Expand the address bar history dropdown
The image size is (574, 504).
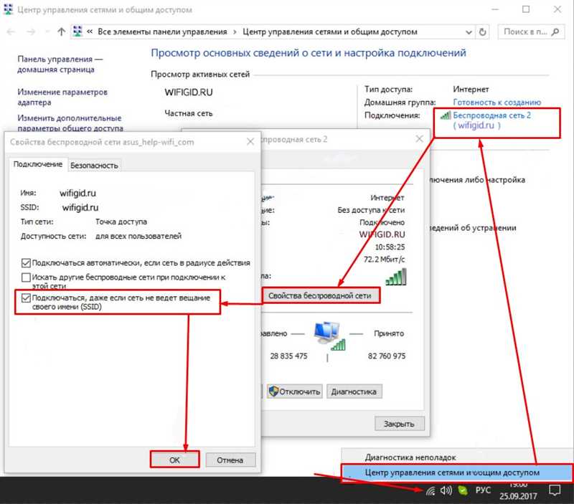click(x=469, y=32)
